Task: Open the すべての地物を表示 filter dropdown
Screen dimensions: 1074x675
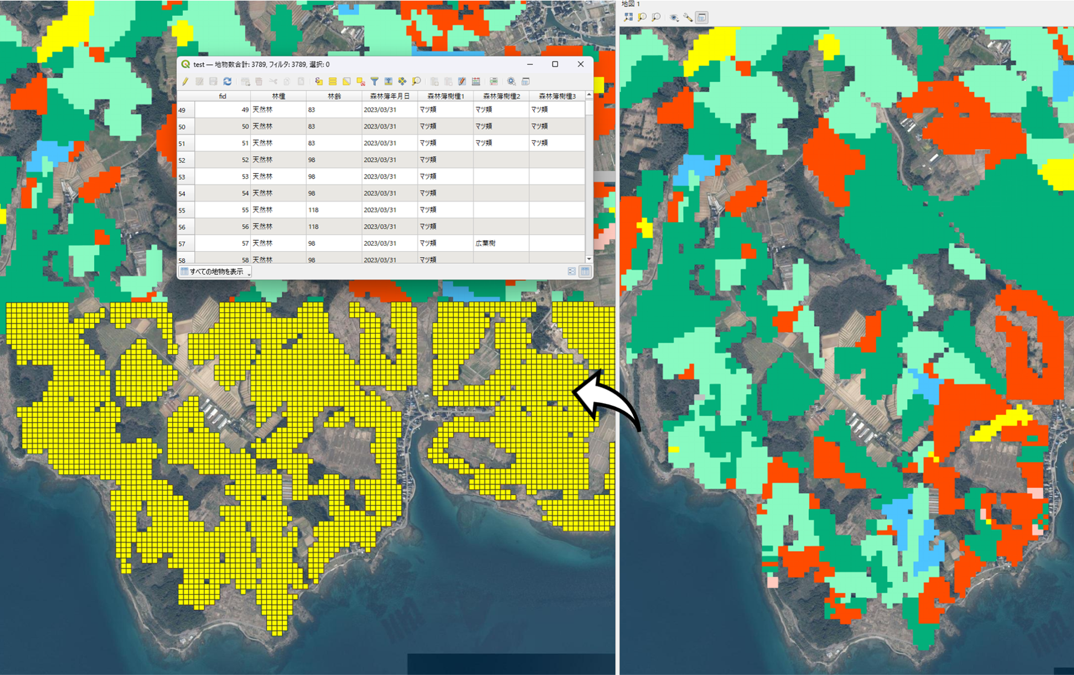Action: 215,272
